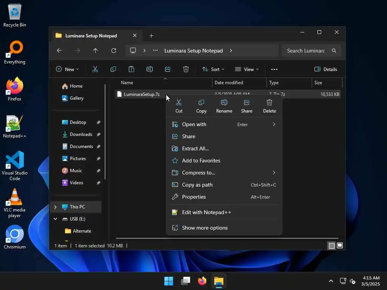This screenshot has width=387, height=290.
Task: Choose Edit with Notepad++
Action: click(x=224, y=212)
